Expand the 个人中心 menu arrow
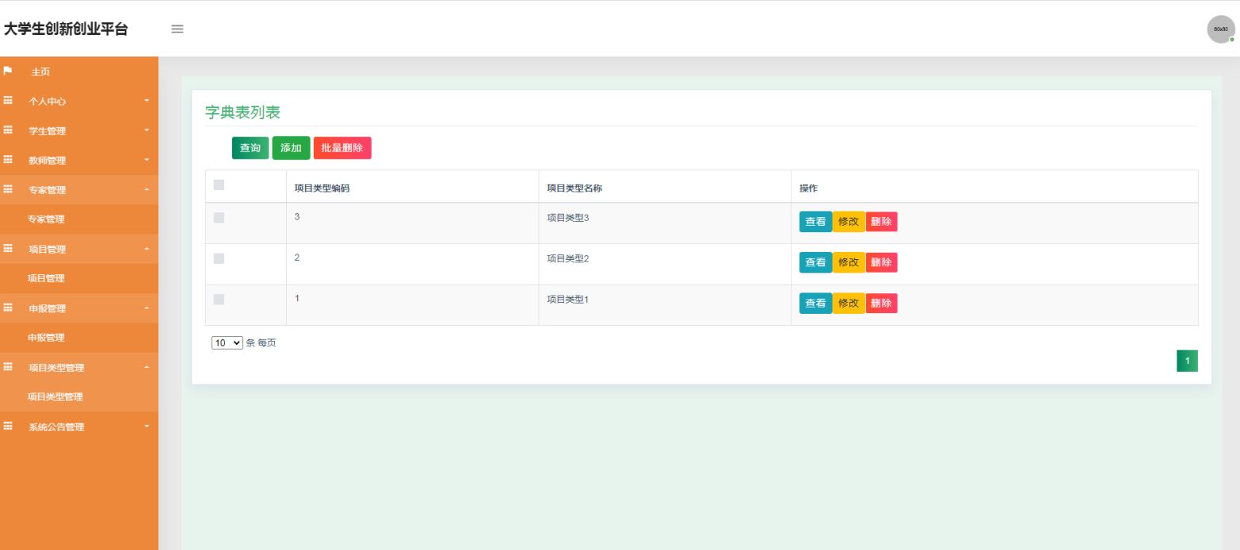The image size is (1240, 550). click(147, 101)
